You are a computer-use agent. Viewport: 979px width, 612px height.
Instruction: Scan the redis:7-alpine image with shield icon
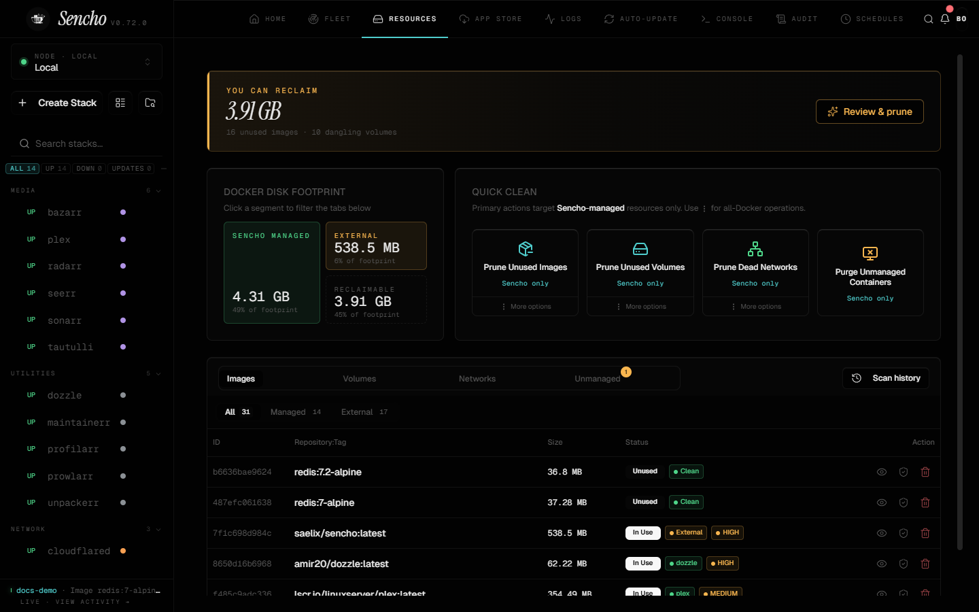tap(904, 503)
